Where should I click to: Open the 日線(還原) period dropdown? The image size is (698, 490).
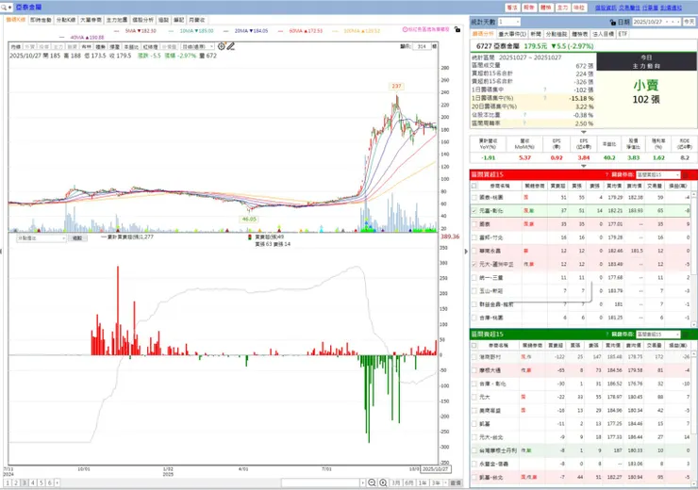coord(197,47)
